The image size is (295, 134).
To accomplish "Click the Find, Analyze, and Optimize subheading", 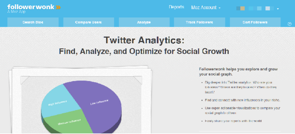I will 144,51.
